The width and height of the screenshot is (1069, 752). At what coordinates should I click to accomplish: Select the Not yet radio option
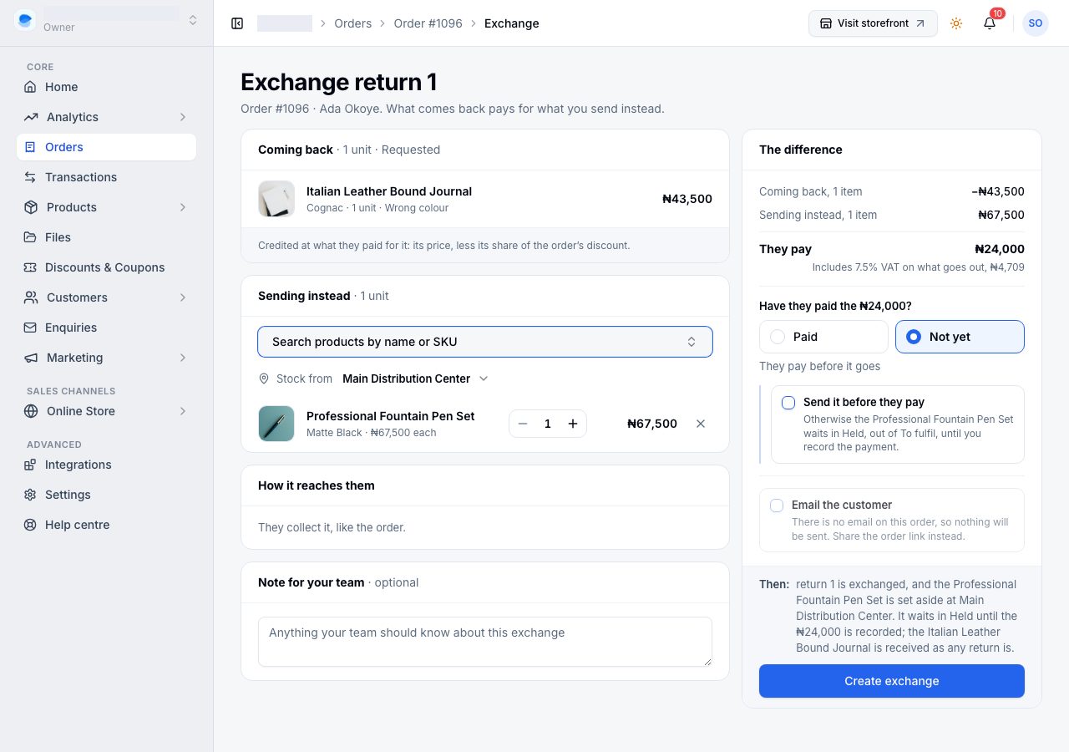(x=960, y=337)
